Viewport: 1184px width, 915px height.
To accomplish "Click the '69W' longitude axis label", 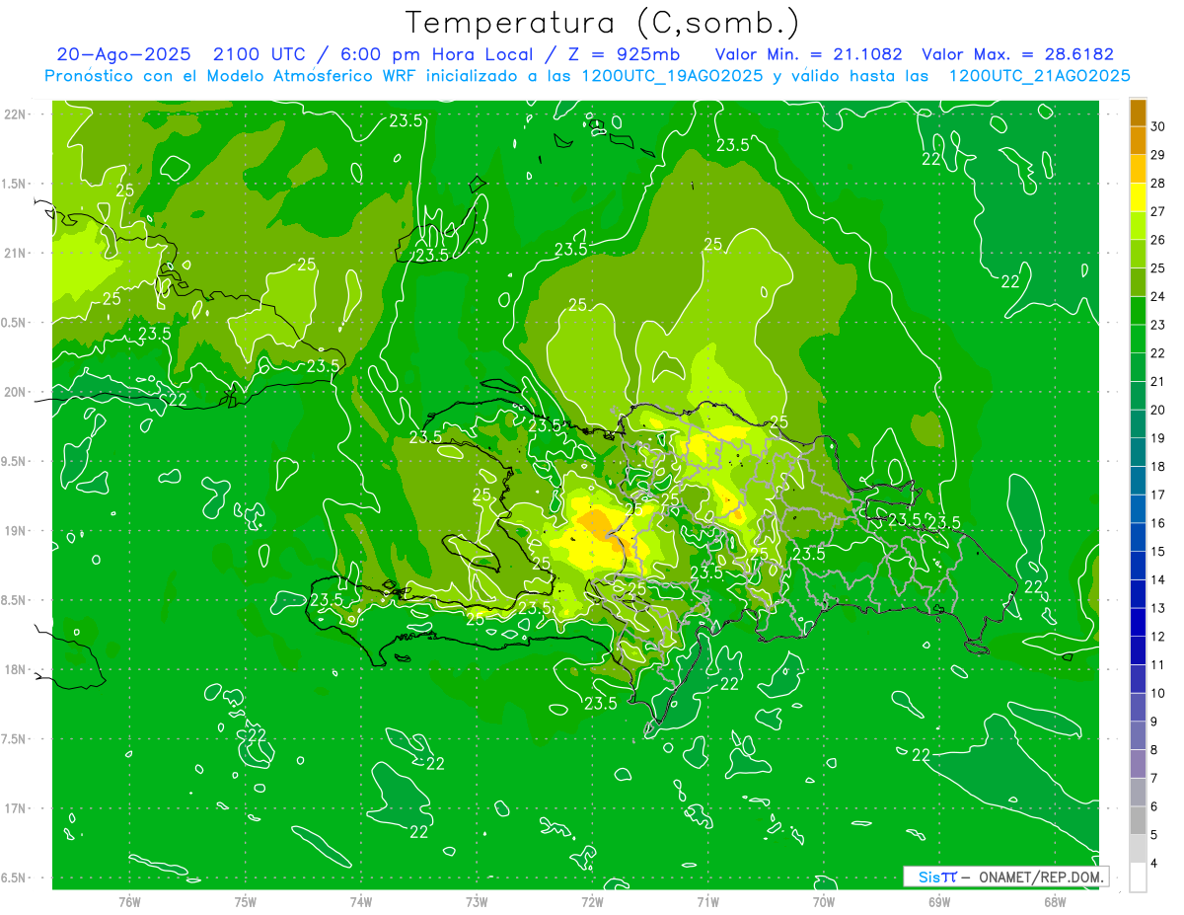I will tap(939, 902).
